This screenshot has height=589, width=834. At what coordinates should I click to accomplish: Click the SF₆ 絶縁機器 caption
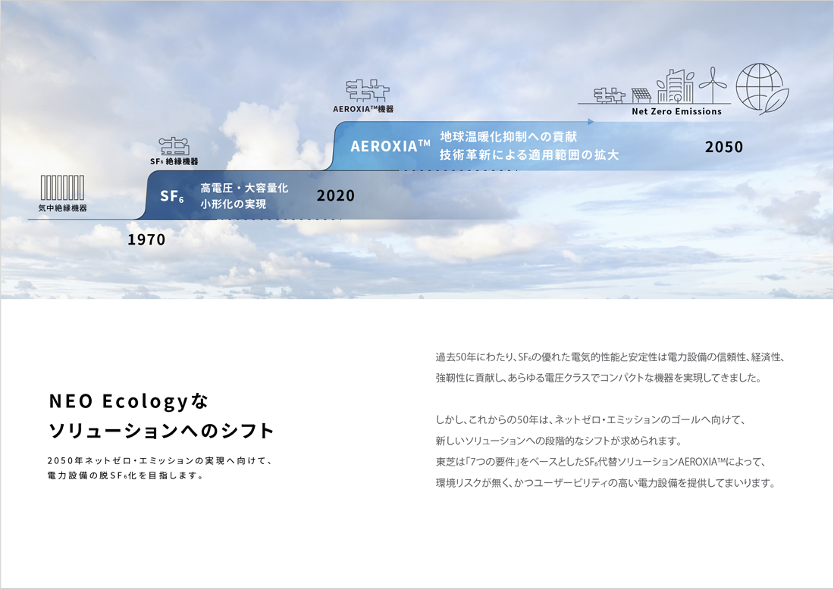(x=174, y=161)
